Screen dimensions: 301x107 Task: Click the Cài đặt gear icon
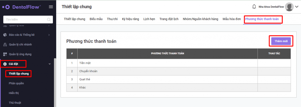tap(5, 64)
